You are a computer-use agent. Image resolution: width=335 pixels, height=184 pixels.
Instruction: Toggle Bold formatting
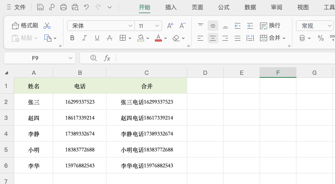[x=72, y=38]
